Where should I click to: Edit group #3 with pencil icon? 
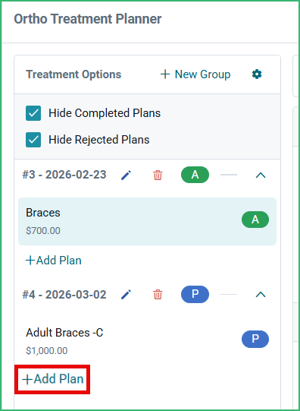(x=126, y=175)
